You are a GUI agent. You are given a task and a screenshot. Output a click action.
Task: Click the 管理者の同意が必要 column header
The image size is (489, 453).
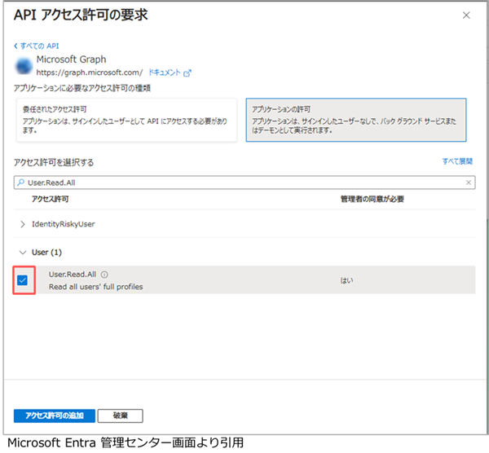click(x=372, y=199)
